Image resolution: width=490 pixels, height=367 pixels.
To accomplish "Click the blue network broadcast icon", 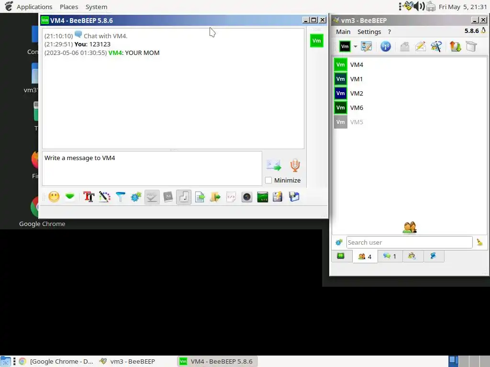I will tap(386, 46).
